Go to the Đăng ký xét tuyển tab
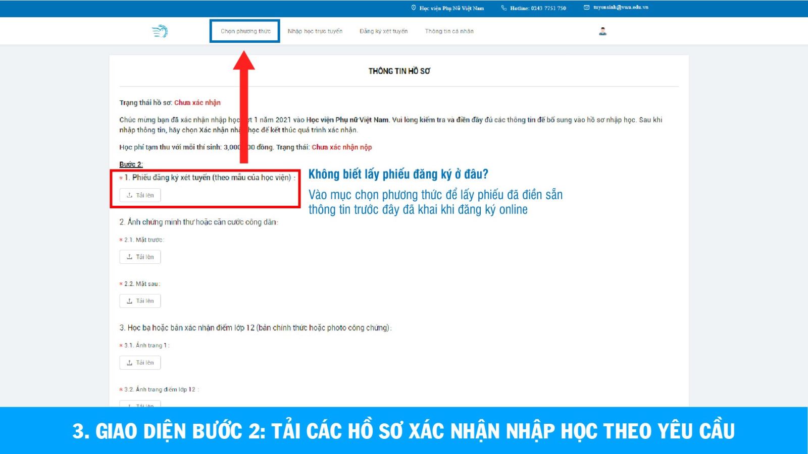 383,31
